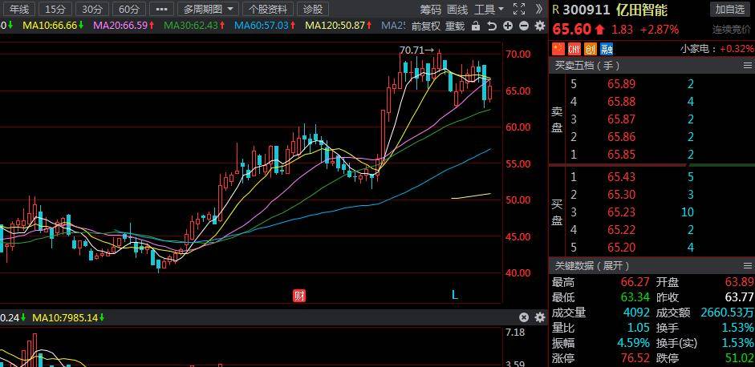Image resolution: width=755 pixels, height=367 pixels.
Task: Click the fullscreen expand icon
Action: pyautogui.click(x=539, y=9)
